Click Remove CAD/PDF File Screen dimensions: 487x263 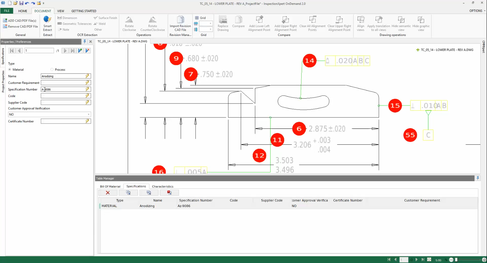[x=20, y=26]
